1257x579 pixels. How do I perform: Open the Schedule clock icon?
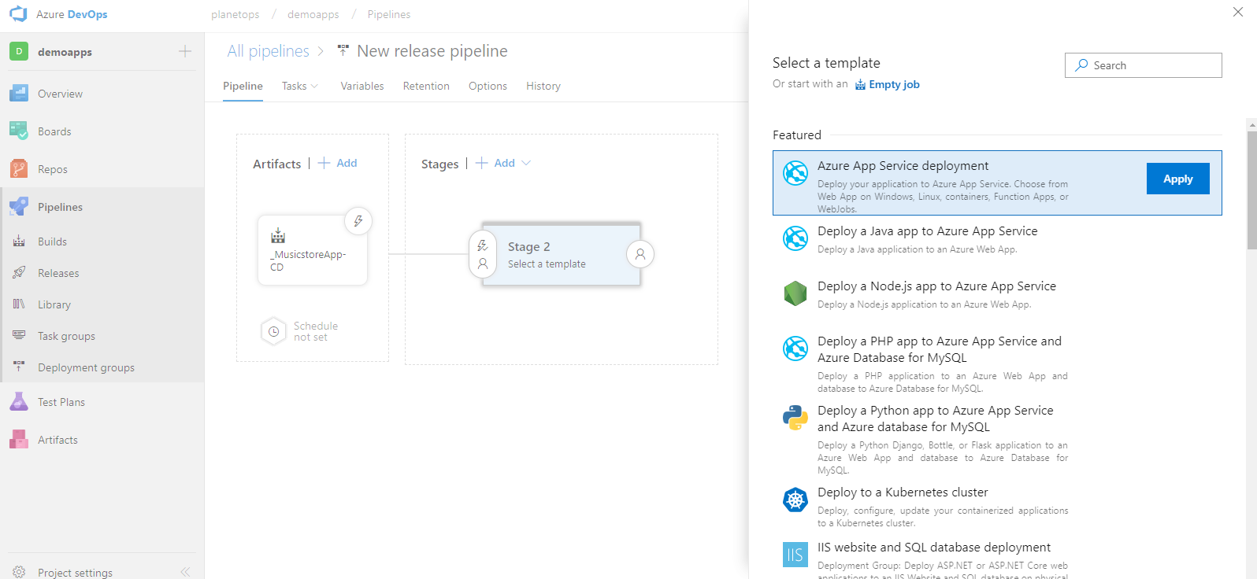point(273,331)
